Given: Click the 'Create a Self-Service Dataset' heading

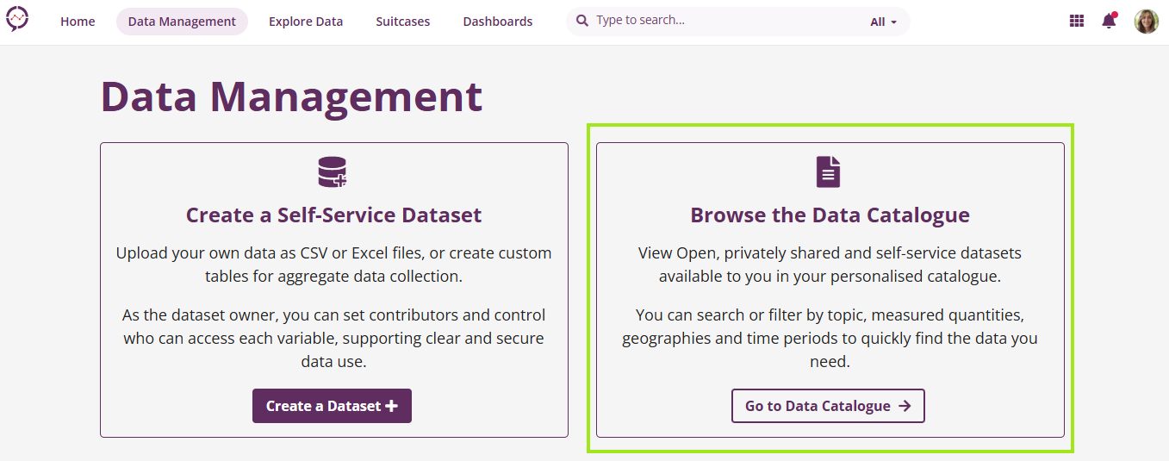Looking at the screenshot, I should [333, 215].
